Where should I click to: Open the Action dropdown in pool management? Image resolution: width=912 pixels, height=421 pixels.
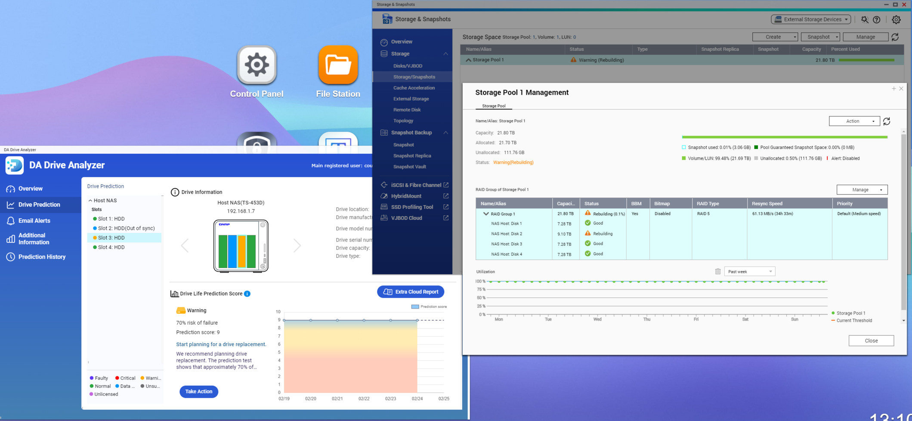854,121
